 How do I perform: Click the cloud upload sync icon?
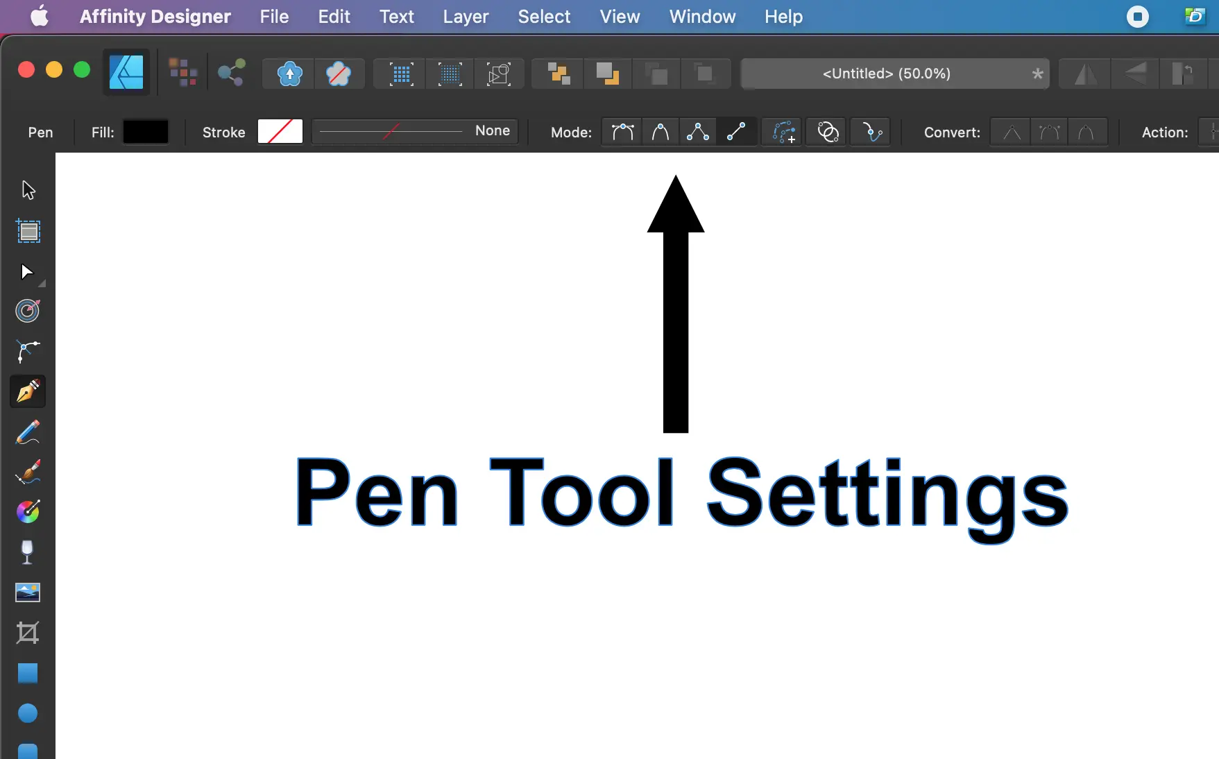coord(289,74)
